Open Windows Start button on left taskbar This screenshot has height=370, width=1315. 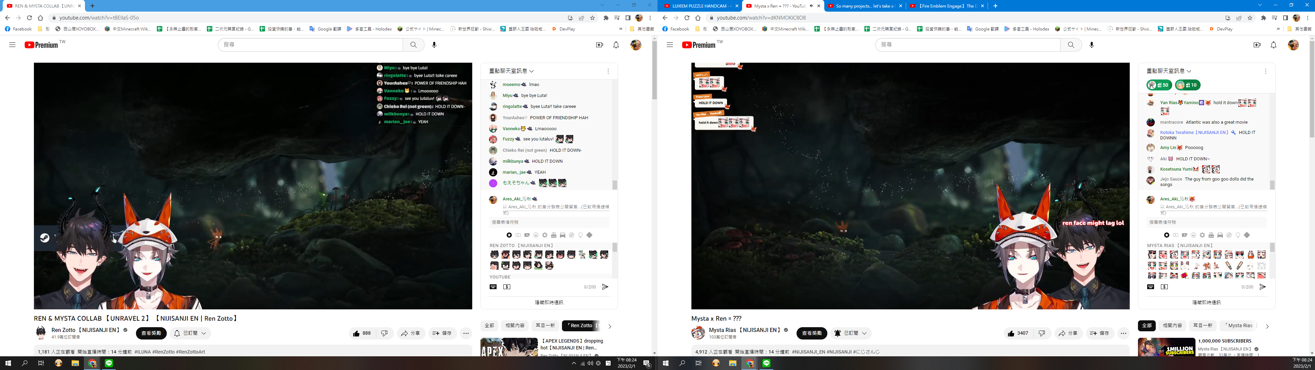[x=8, y=363]
